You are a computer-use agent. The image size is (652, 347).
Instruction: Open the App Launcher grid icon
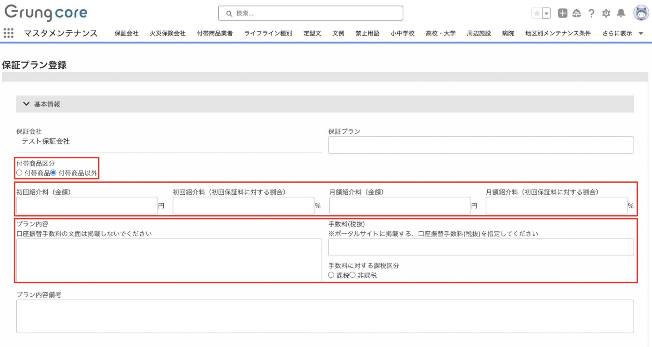8,33
